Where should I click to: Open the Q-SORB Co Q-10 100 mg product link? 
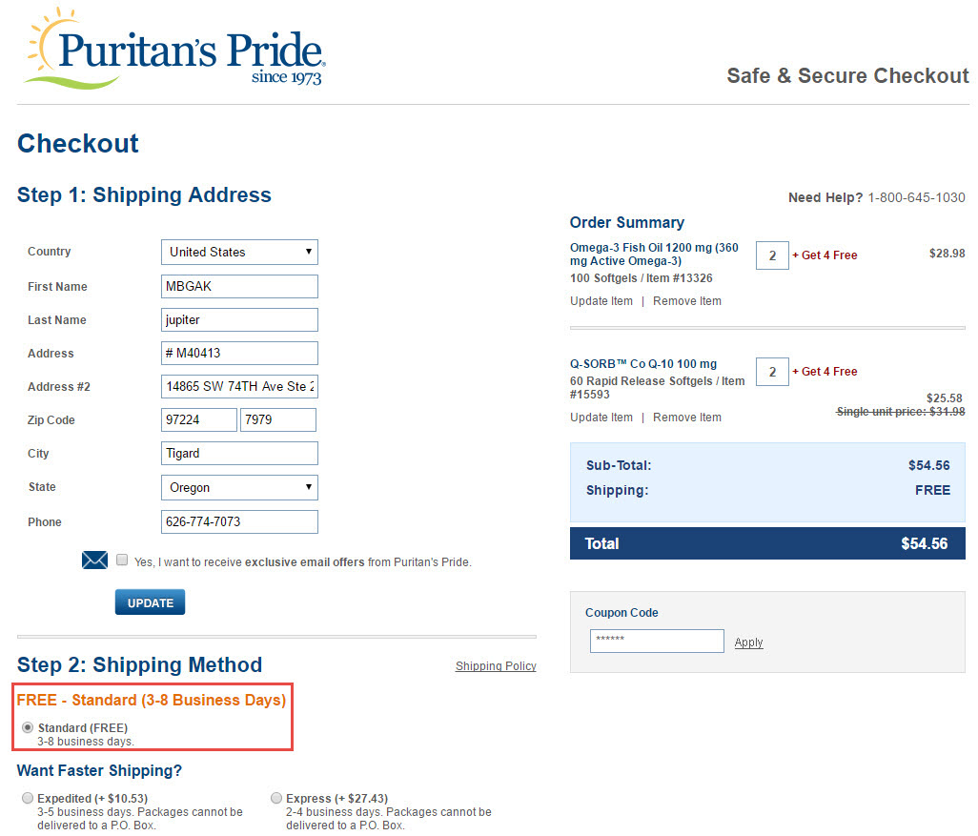click(643, 364)
